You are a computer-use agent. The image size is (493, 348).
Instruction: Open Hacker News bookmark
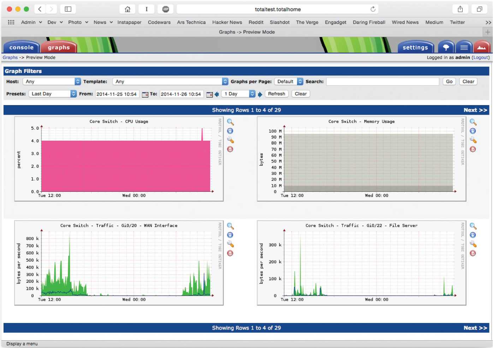tap(227, 22)
